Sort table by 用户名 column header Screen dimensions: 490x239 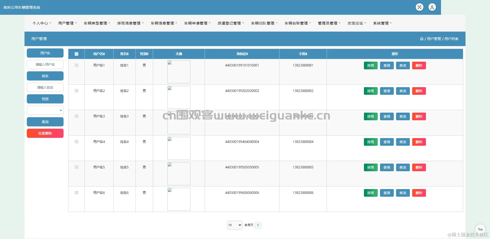tap(99, 54)
